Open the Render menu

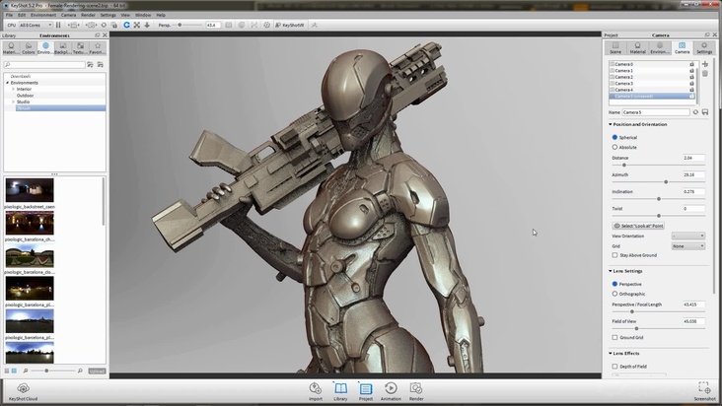click(88, 15)
